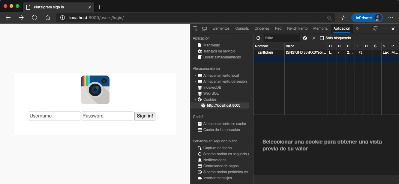
Task: Click the browser forward arrow
Action: tap(21, 18)
